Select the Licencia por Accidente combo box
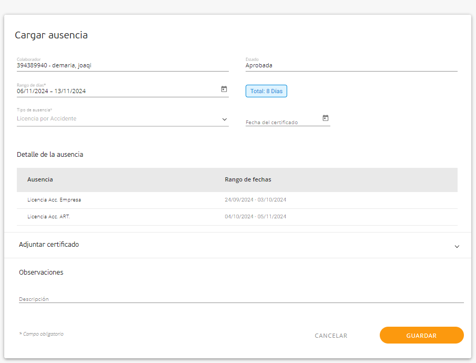 point(116,119)
